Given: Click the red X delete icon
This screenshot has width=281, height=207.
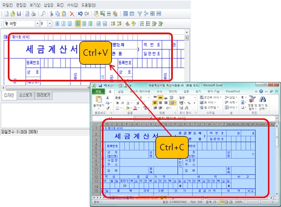Looking at the screenshot, I should pyautogui.click(x=72, y=14).
